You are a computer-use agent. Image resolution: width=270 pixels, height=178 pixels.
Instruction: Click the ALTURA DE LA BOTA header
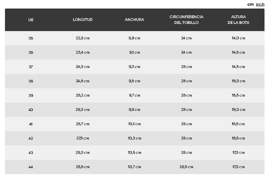238,20
